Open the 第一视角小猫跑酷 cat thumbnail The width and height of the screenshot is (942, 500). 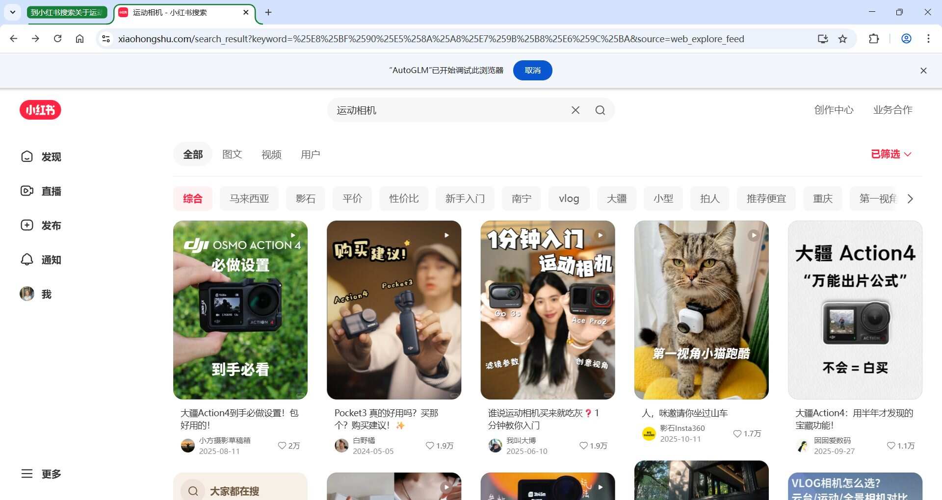701,310
